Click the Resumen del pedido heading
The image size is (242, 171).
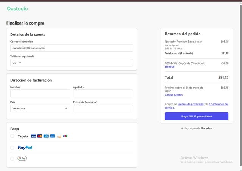tap(183, 34)
